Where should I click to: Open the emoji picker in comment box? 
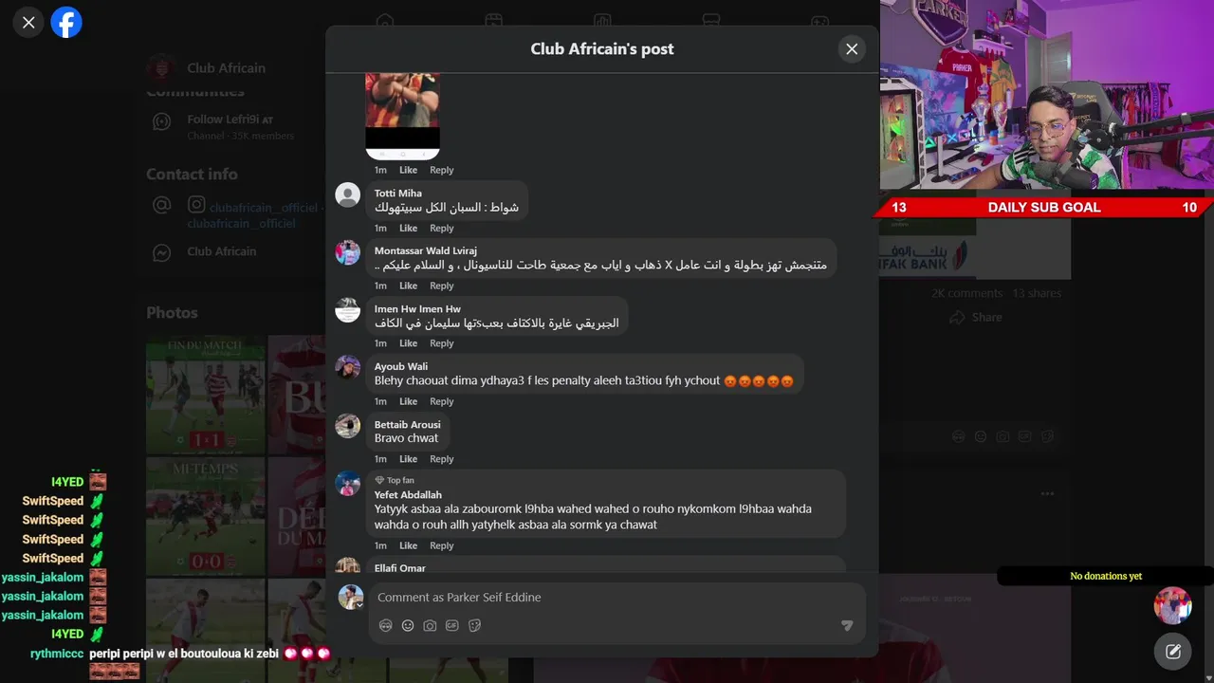coord(408,625)
